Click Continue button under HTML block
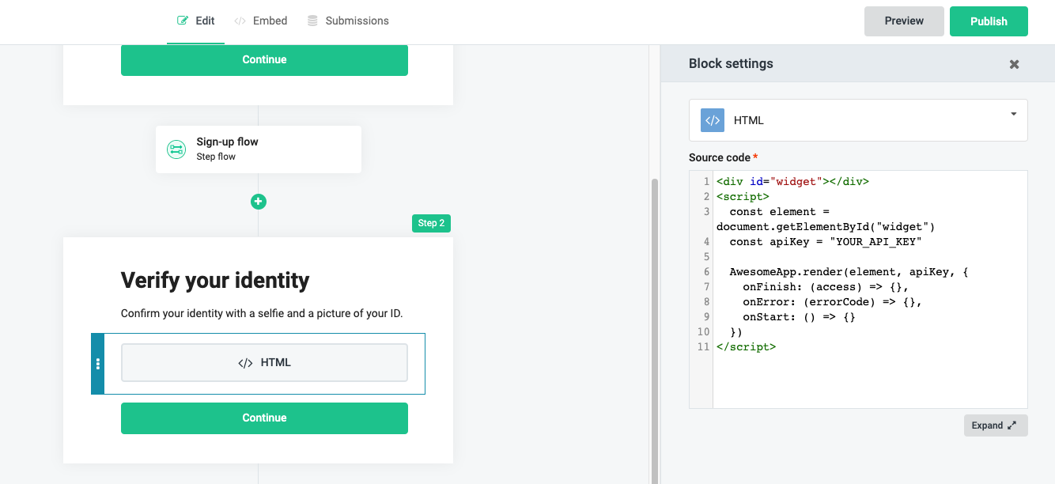The height and width of the screenshot is (484, 1055). (264, 418)
